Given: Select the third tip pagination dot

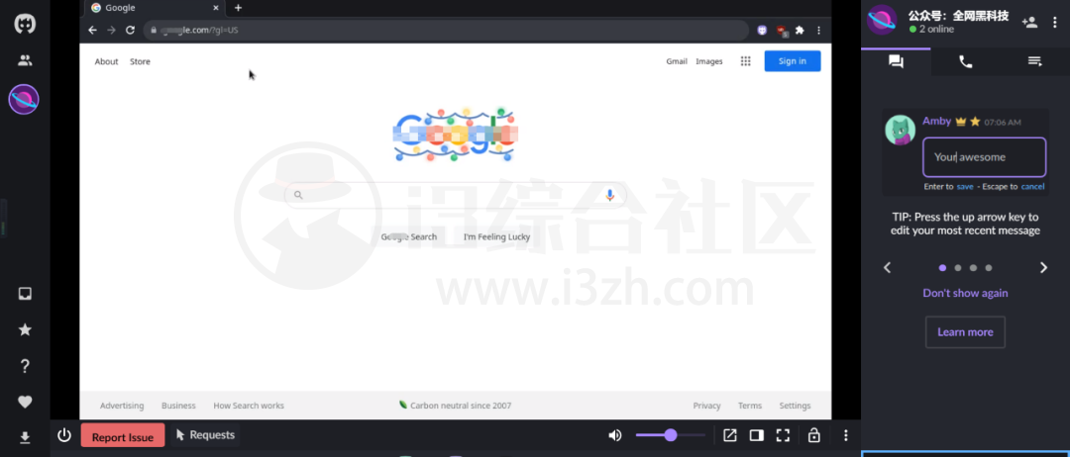Looking at the screenshot, I should (x=973, y=268).
